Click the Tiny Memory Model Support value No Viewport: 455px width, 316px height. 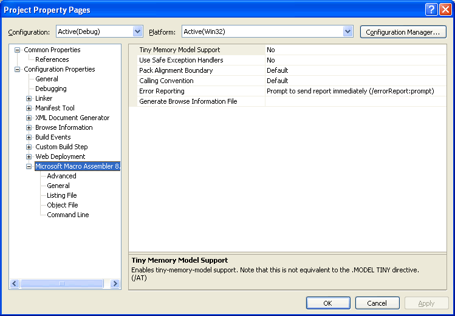pyautogui.click(x=356, y=50)
